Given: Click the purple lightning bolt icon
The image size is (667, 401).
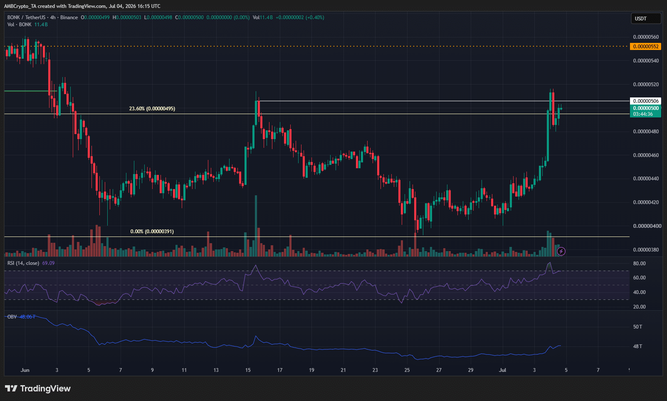Looking at the screenshot, I should (x=561, y=251).
